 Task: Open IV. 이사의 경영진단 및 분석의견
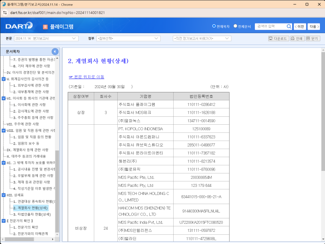30,72
